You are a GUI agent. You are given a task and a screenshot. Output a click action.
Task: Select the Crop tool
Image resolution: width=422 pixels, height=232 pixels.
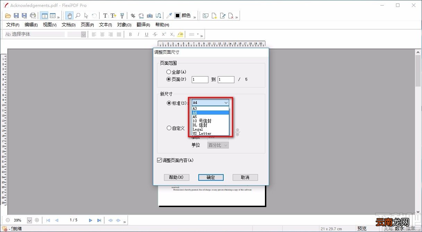coord(133,16)
